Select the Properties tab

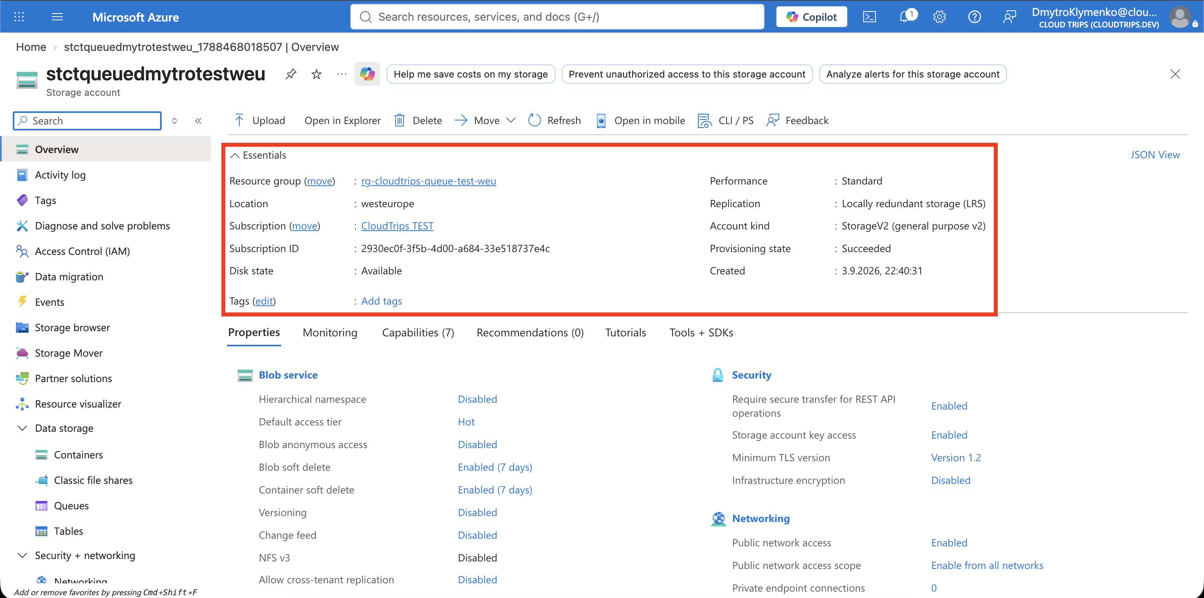click(x=254, y=332)
